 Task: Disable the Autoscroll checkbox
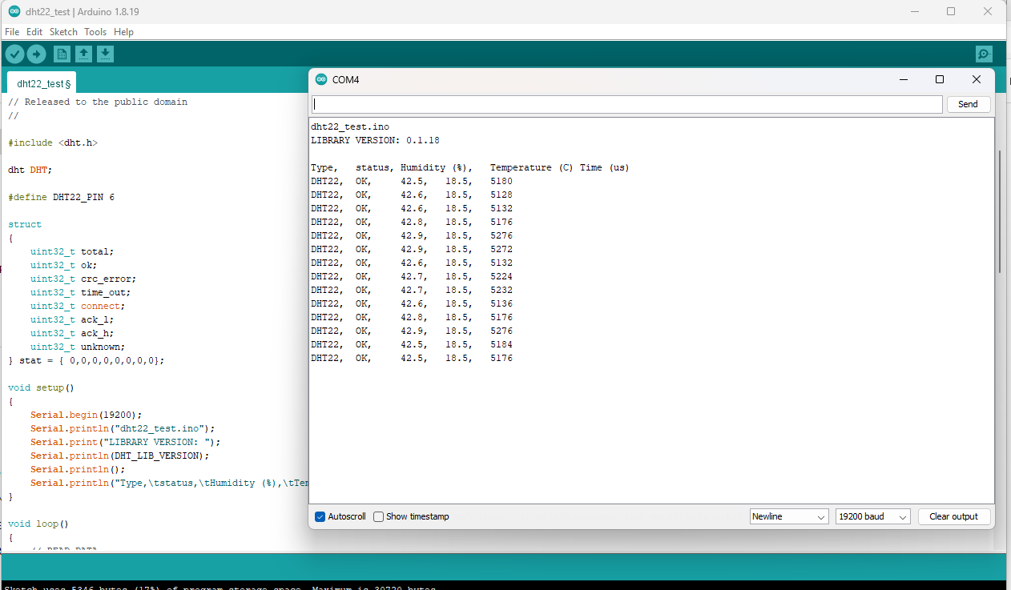(x=320, y=516)
